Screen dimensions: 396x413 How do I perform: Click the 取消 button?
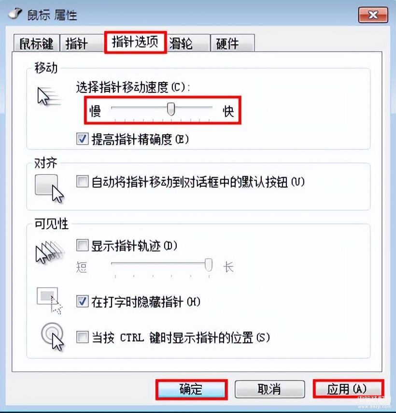point(269,389)
